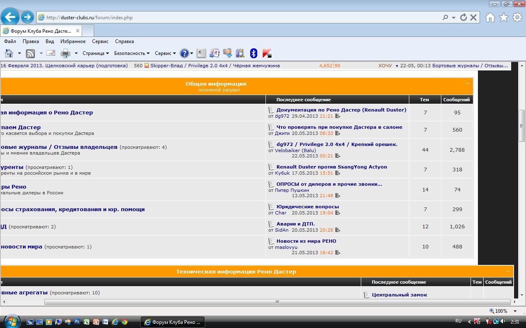Viewport: 526px width, 328px height.
Task: Click the Home page toolbar icon
Action: click(x=9, y=53)
